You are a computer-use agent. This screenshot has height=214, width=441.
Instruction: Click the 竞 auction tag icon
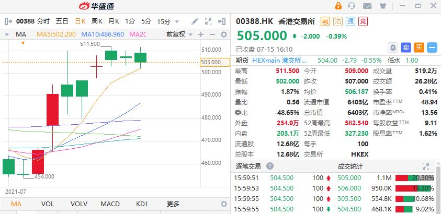coord(363,21)
